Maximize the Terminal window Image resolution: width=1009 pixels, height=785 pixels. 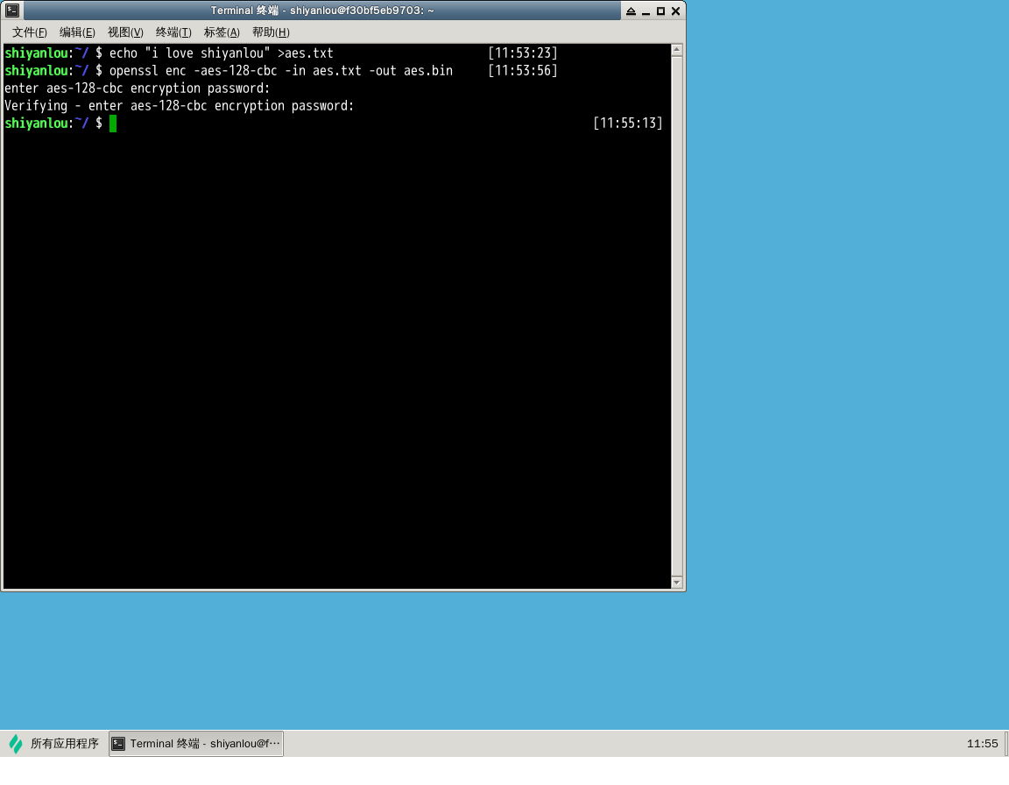coord(661,11)
